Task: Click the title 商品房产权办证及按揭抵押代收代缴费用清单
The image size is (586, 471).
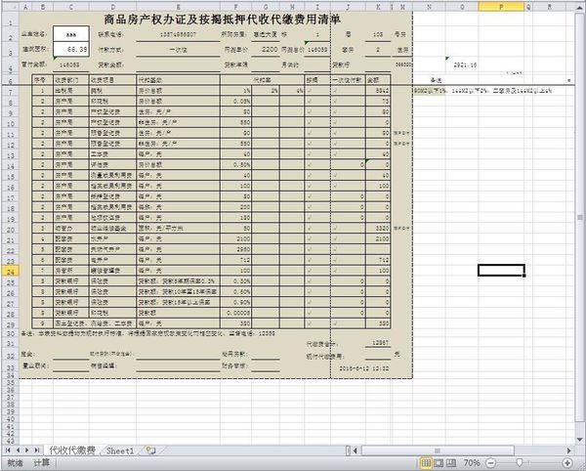Action: (x=222, y=20)
